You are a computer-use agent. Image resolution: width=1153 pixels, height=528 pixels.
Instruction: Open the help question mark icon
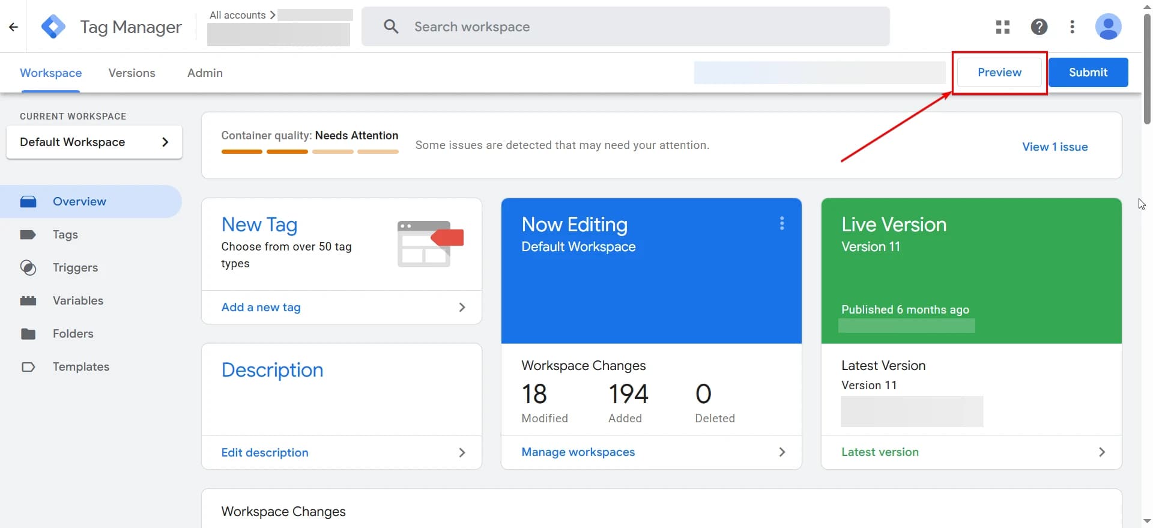(1039, 27)
